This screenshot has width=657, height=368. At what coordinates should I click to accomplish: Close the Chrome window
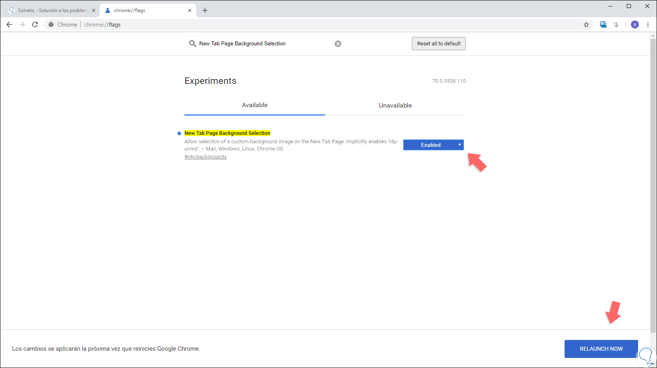pos(647,6)
